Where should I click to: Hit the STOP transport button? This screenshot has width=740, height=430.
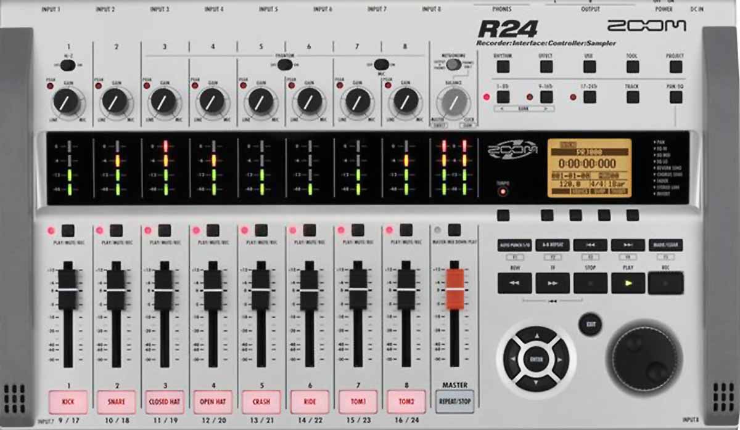(x=590, y=283)
